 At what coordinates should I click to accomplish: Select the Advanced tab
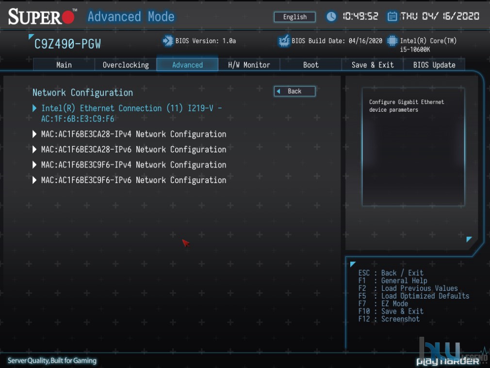187,65
